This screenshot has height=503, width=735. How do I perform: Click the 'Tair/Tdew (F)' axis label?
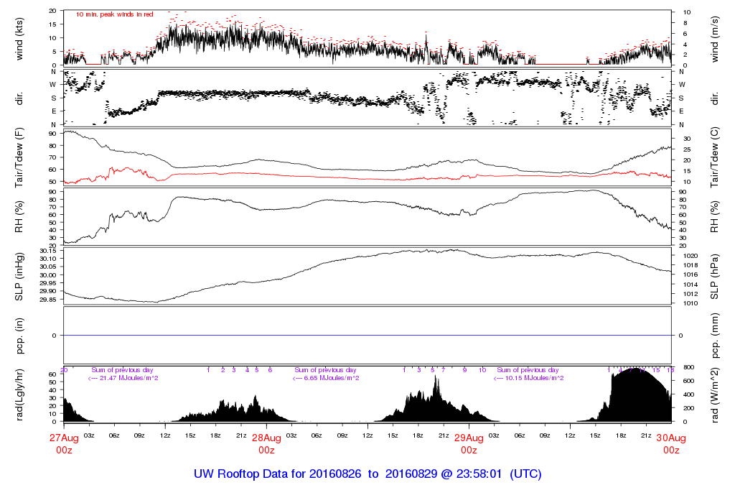[19, 157]
